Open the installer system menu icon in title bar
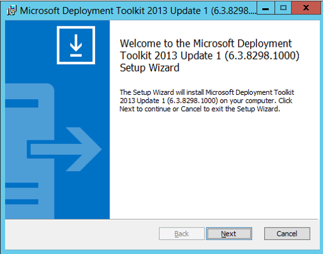The width and height of the screenshot is (323, 254). 11,10
